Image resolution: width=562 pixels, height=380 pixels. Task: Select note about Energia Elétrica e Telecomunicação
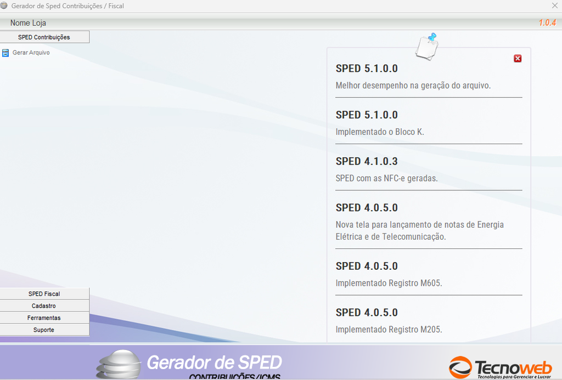tap(420, 231)
